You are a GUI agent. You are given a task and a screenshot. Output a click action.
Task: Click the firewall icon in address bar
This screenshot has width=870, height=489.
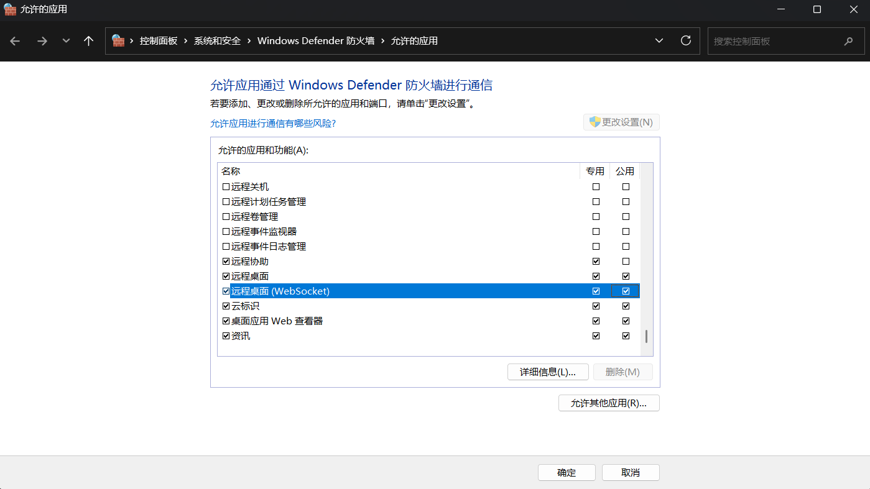pyautogui.click(x=118, y=40)
